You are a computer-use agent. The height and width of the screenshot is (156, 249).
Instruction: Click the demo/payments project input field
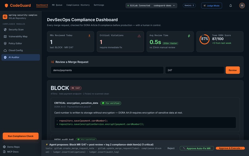point(107,70)
